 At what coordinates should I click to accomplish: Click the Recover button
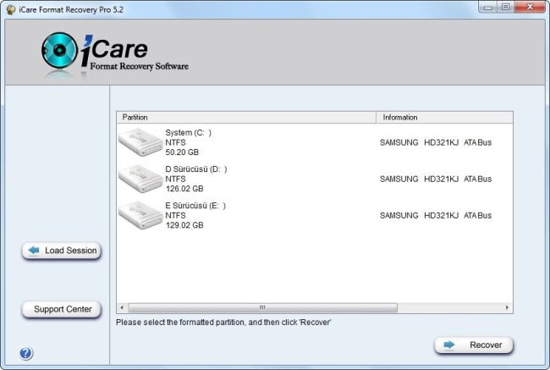[x=474, y=345]
